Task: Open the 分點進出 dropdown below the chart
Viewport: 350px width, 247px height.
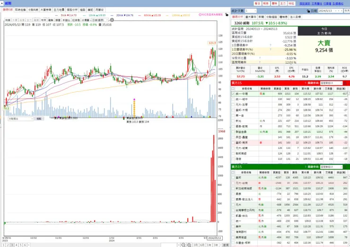Action: 21,119
